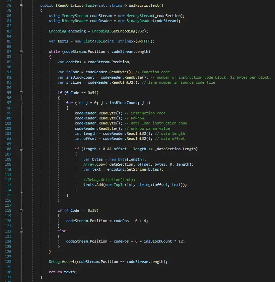Click MemoryStream type on line 80

click(75, 16)
